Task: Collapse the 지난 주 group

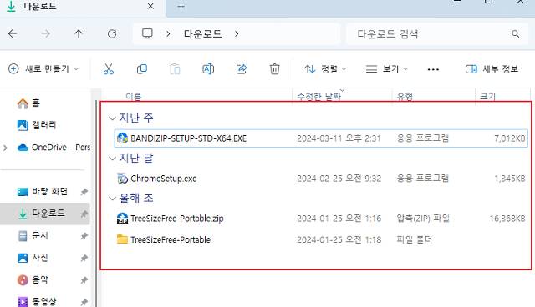Action: (x=112, y=118)
